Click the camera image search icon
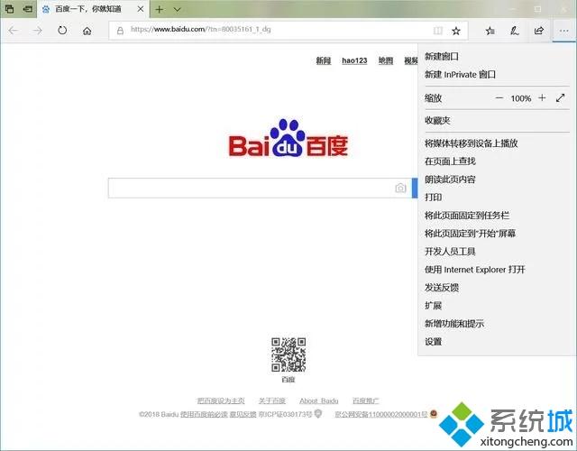 coord(400,189)
